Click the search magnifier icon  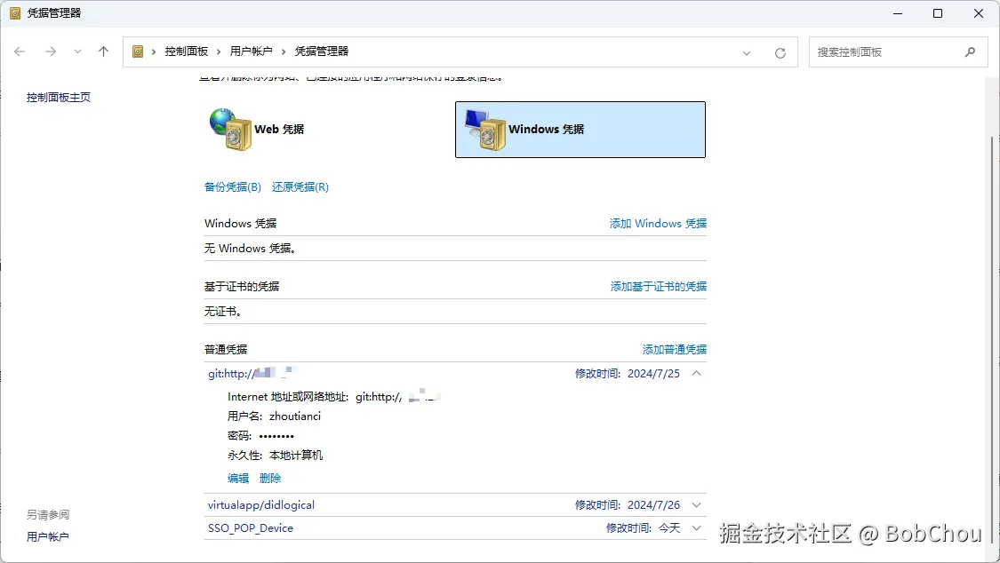click(970, 52)
